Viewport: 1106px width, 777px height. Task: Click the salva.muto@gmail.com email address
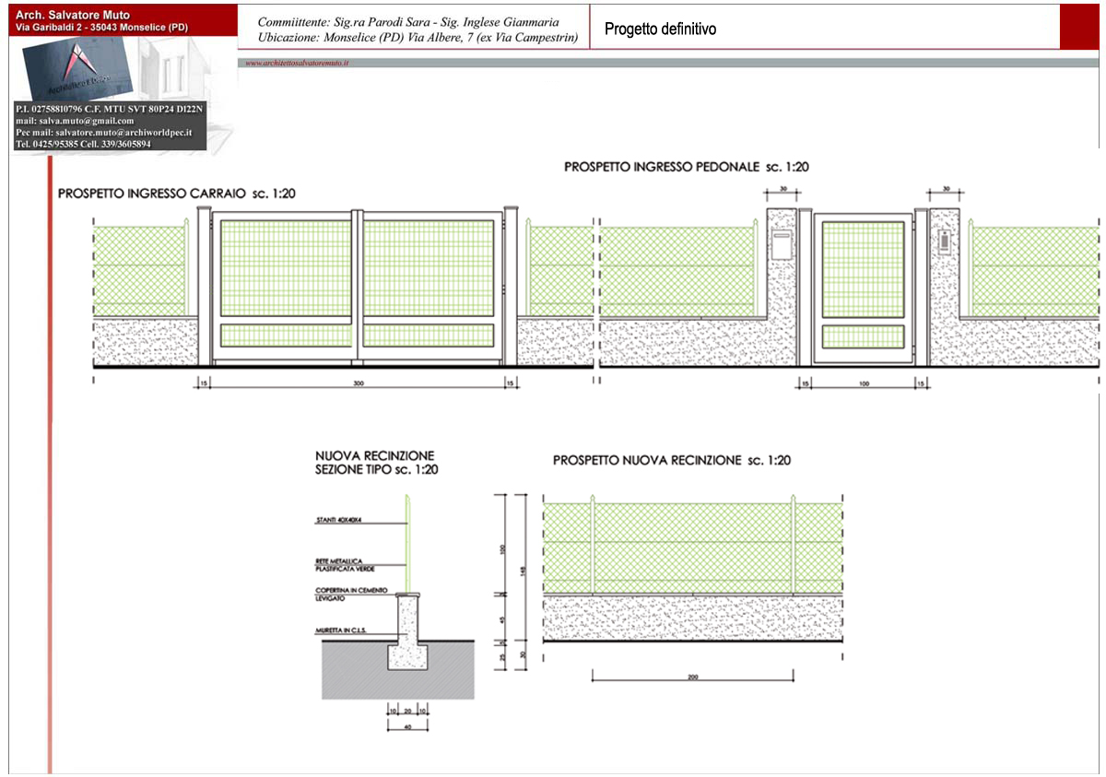click(x=75, y=121)
